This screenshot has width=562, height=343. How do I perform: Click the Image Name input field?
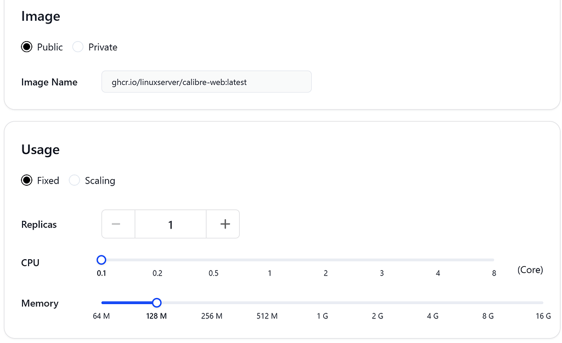pos(206,82)
